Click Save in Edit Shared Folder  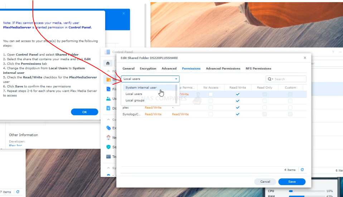coord(292,182)
